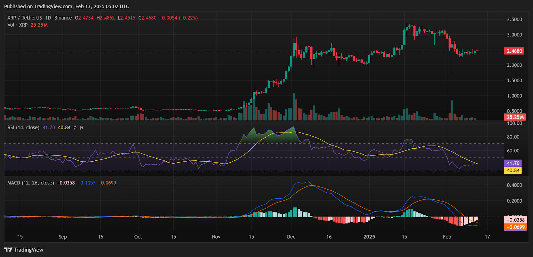Select the Vol · XRP indicator legend

(18, 25)
